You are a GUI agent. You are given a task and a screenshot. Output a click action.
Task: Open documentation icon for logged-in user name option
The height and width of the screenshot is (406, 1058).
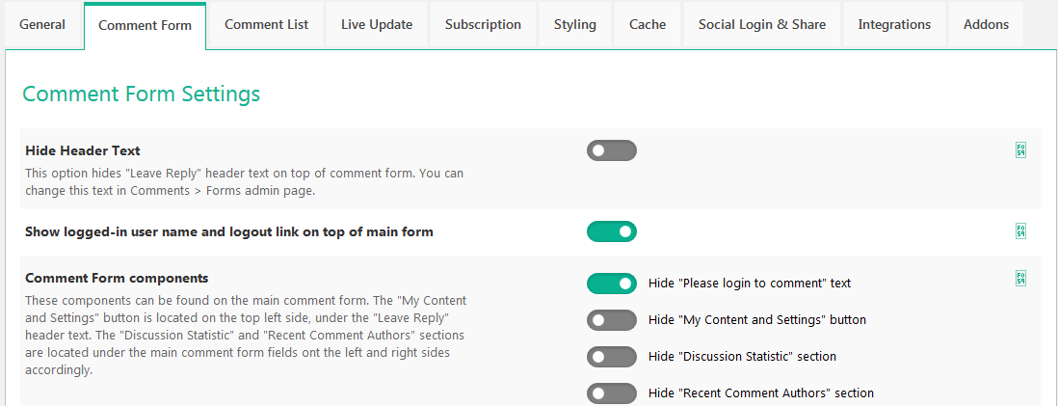pyautogui.click(x=1020, y=230)
